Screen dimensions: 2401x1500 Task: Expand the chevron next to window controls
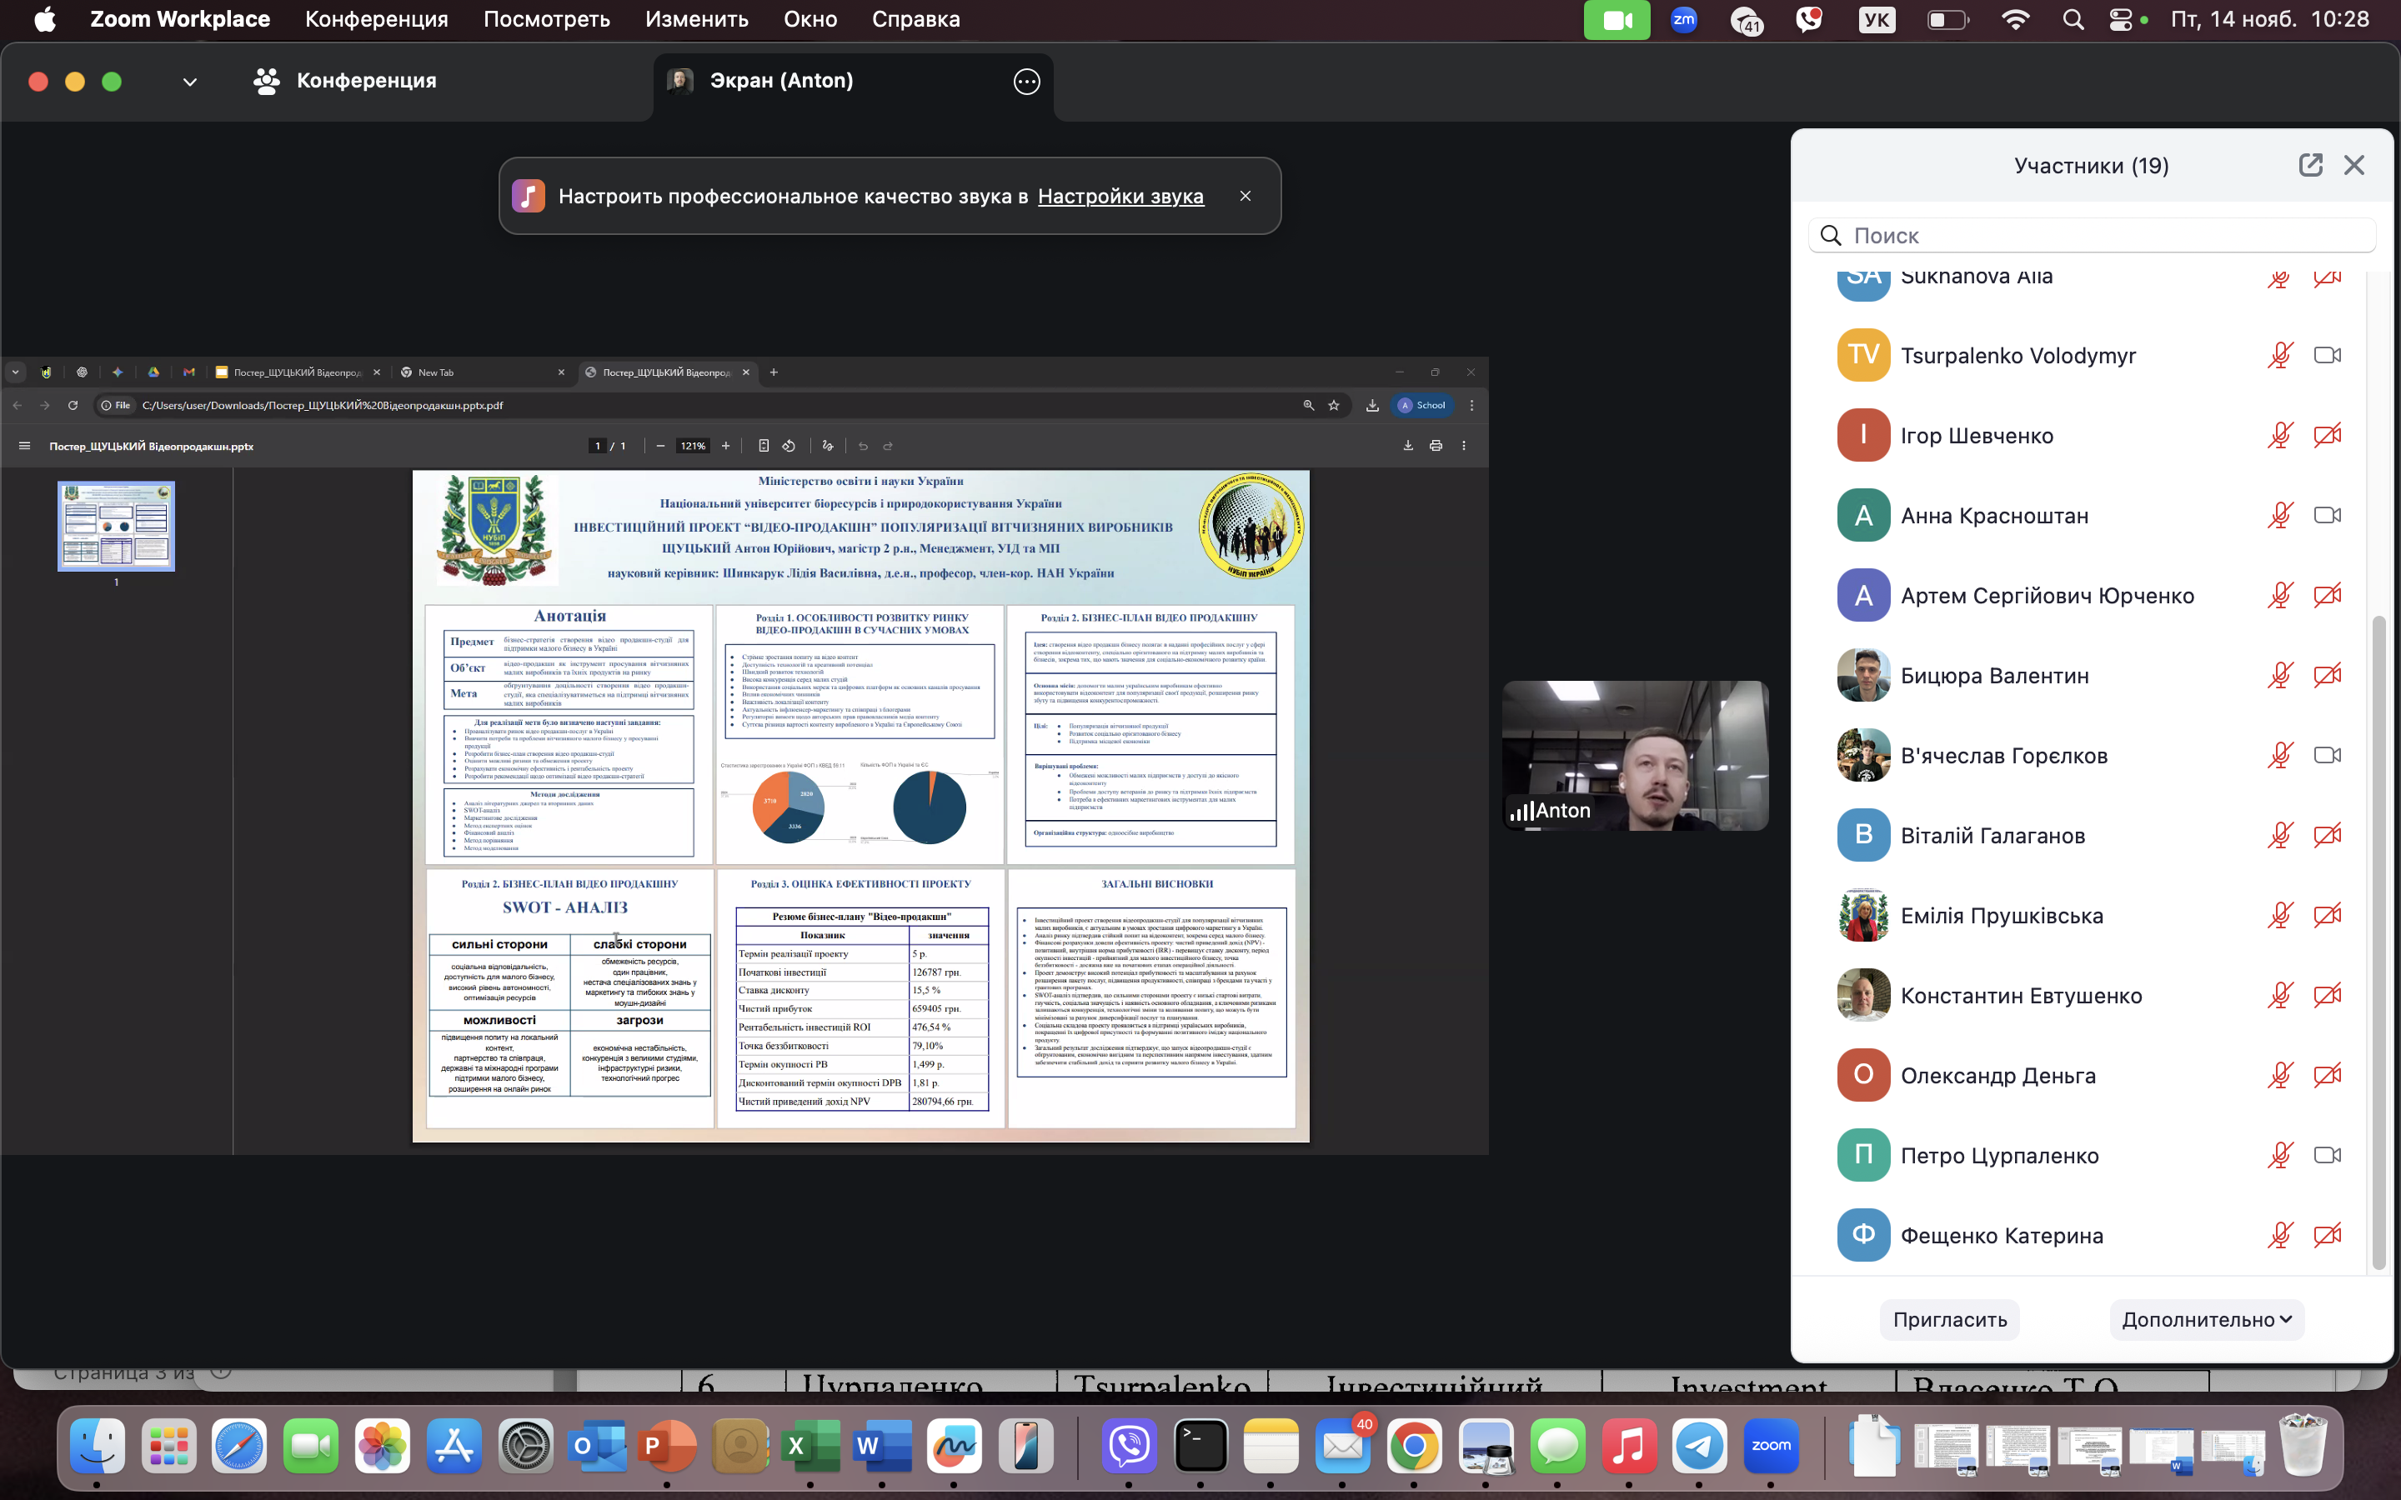coord(189,82)
